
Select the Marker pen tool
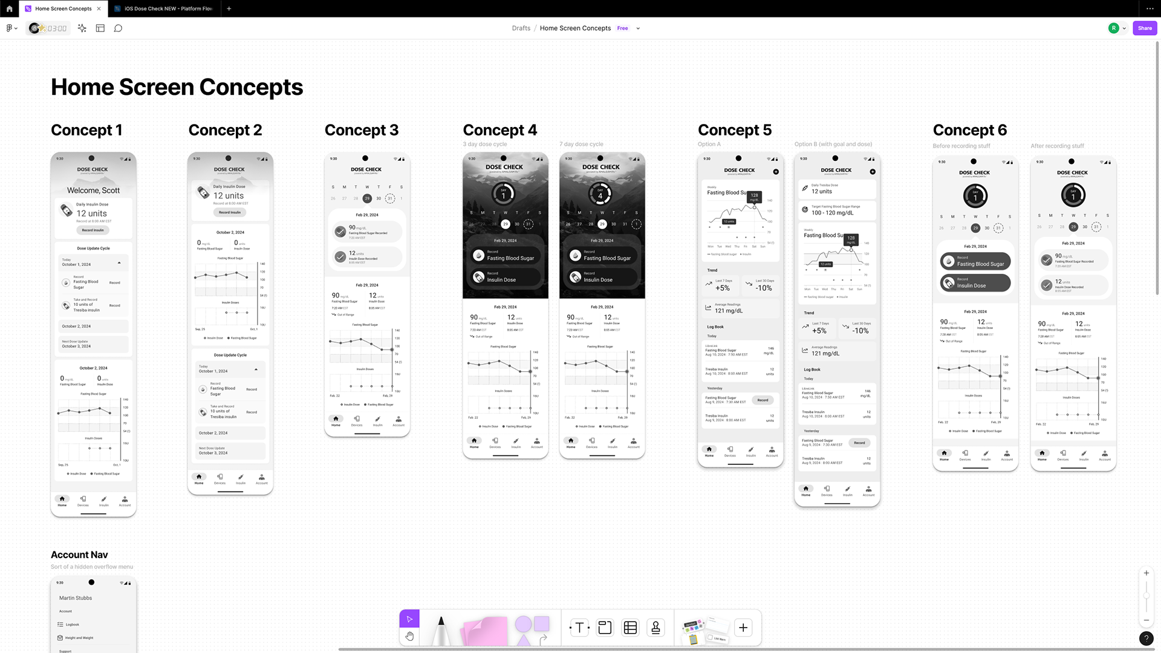441,630
